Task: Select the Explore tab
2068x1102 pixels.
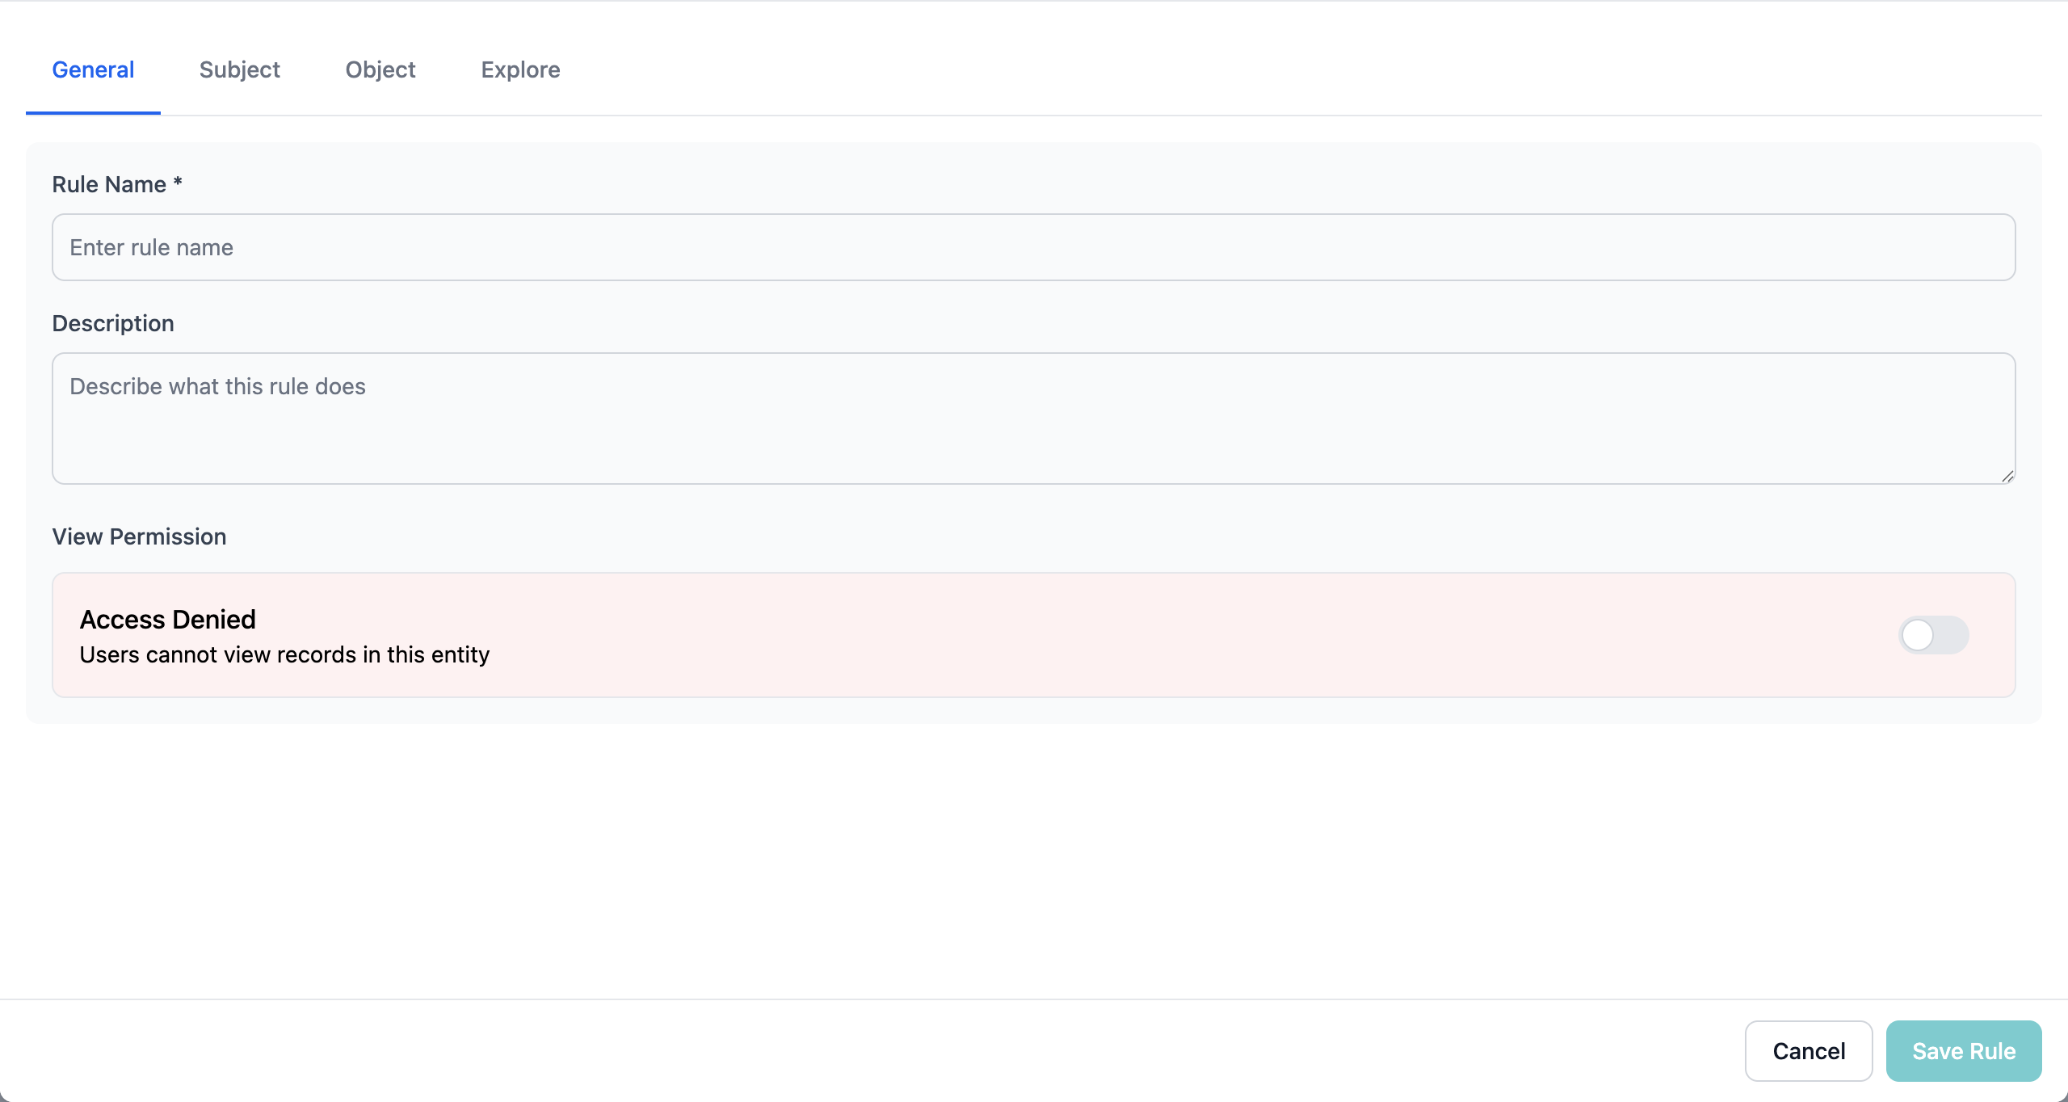Action: click(520, 70)
